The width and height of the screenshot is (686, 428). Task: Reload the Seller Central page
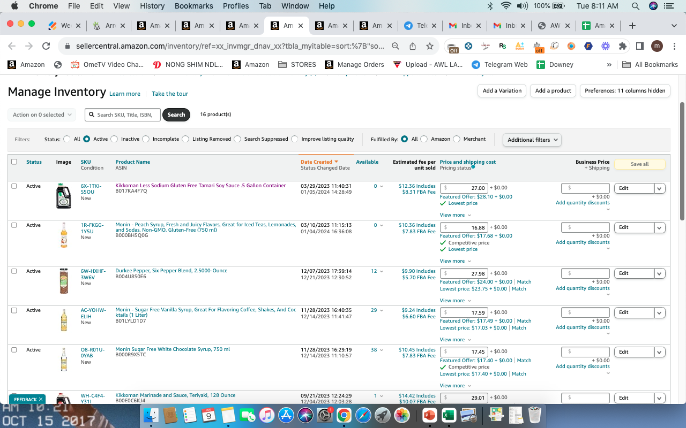coord(46,46)
